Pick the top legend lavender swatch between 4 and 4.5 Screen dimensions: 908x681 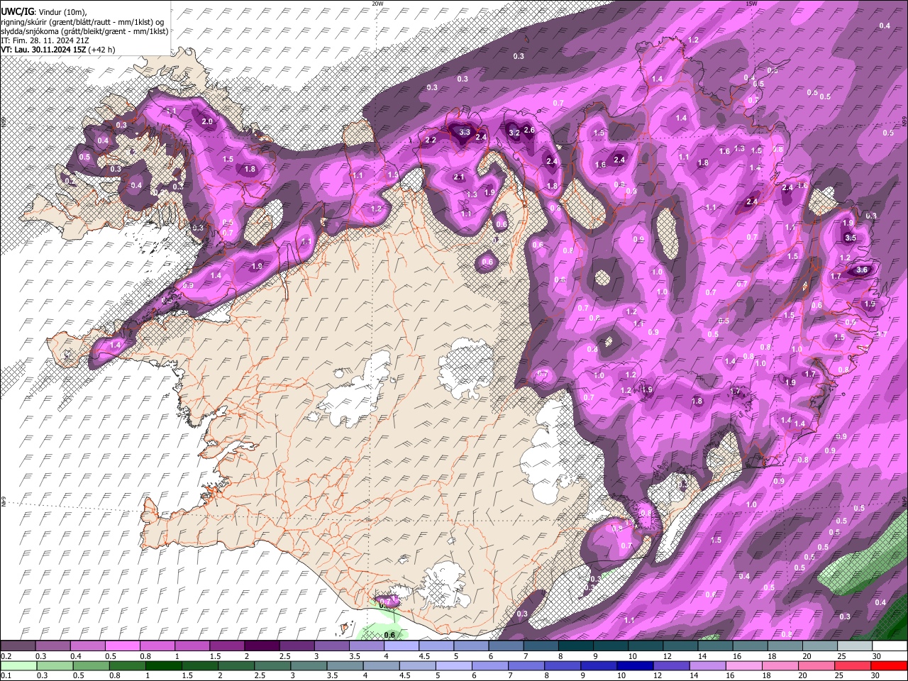click(401, 646)
